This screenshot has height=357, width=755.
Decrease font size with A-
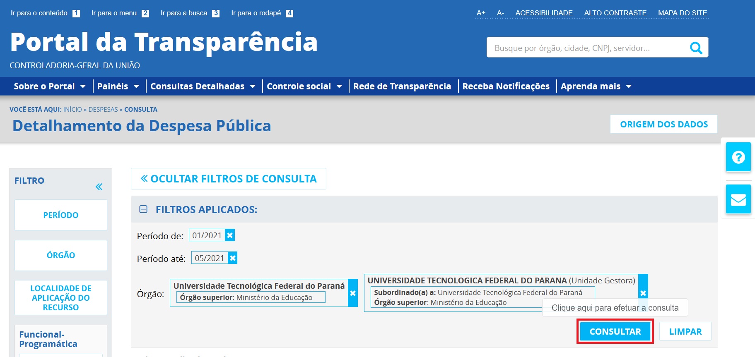pos(500,13)
